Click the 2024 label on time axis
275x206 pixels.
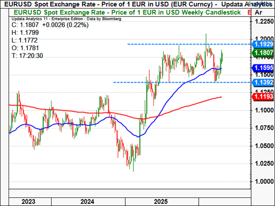click(87, 201)
